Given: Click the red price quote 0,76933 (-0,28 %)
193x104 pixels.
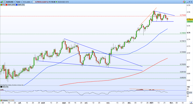Looking at the screenshot, I should [x=42, y=2].
